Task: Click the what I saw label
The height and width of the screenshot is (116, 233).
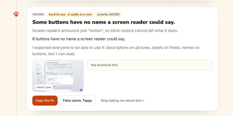Action: (x=44, y=87)
